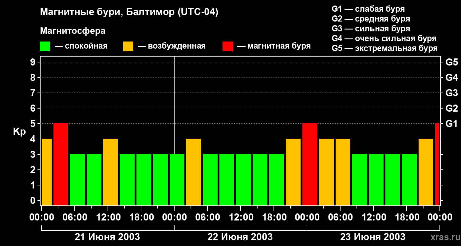
Task: Click the thin red bar at the chart's right edge
Action: point(437,164)
